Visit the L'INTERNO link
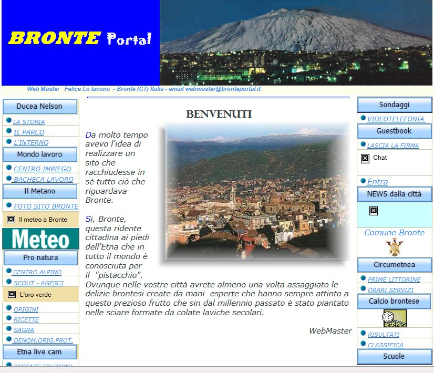The height and width of the screenshot is (373, 434). coord(31,143)
